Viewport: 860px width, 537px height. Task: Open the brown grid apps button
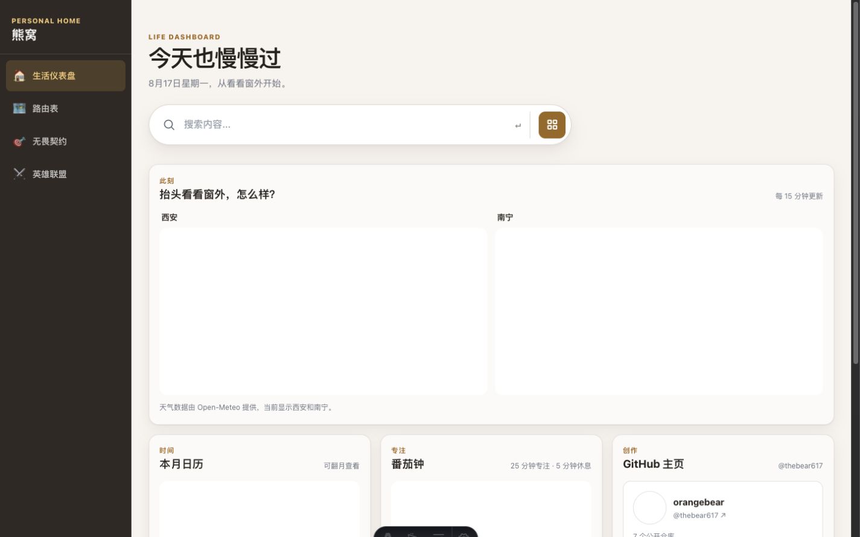pyautogui.click(x=552, y=125)
